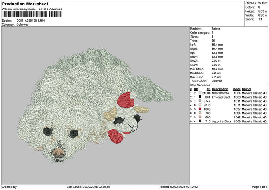Select the stitch count 8747
Image resolution: width=269 pixels, height=190 pixels.
[207, 101]
